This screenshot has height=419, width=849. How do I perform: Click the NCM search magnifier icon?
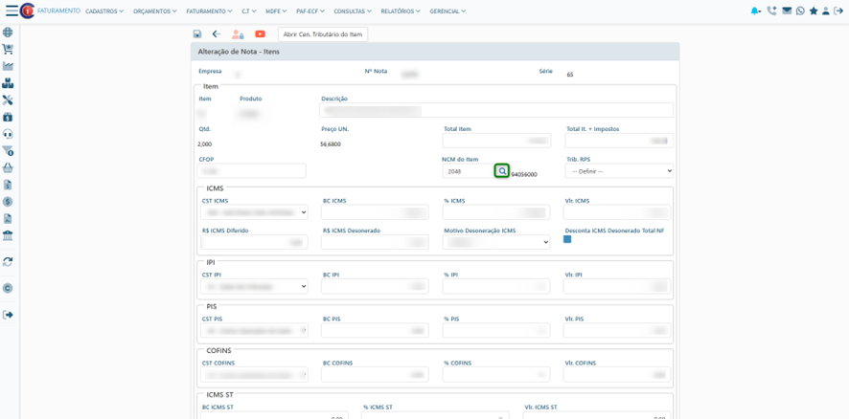501,171
